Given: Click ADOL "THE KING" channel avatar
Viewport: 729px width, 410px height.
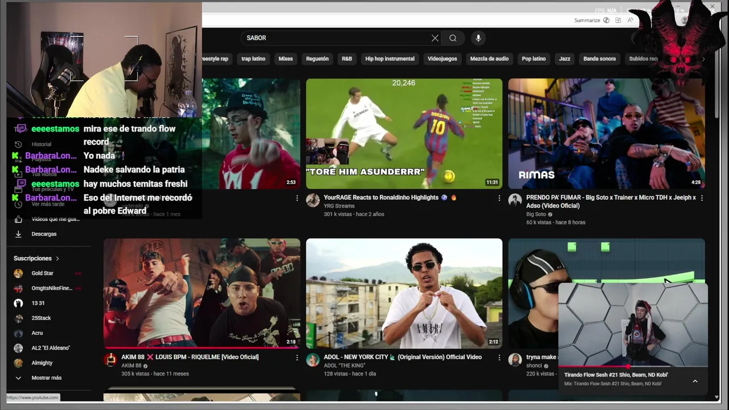Looking at the screenshot, I should click(x=313, y=359).
